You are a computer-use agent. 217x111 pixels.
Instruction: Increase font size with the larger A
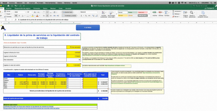tap(35, 12)
